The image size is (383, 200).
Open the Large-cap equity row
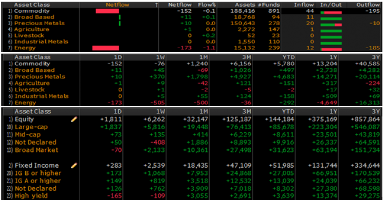click(x=191, y=127)
